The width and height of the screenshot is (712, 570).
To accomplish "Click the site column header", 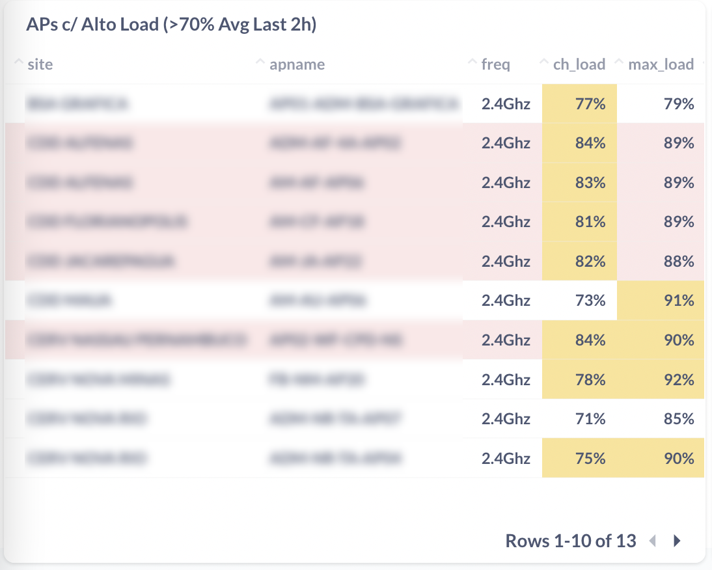I will (40, 64).
